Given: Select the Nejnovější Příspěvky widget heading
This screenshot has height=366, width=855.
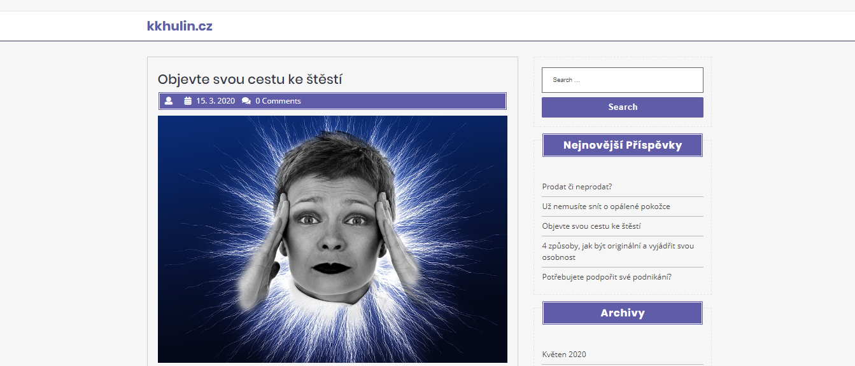Looking at the screenshot, I should coord(623,145).
